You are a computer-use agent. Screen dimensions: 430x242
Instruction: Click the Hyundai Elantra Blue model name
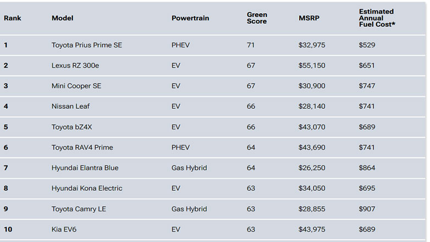click(x=85, y=168)
